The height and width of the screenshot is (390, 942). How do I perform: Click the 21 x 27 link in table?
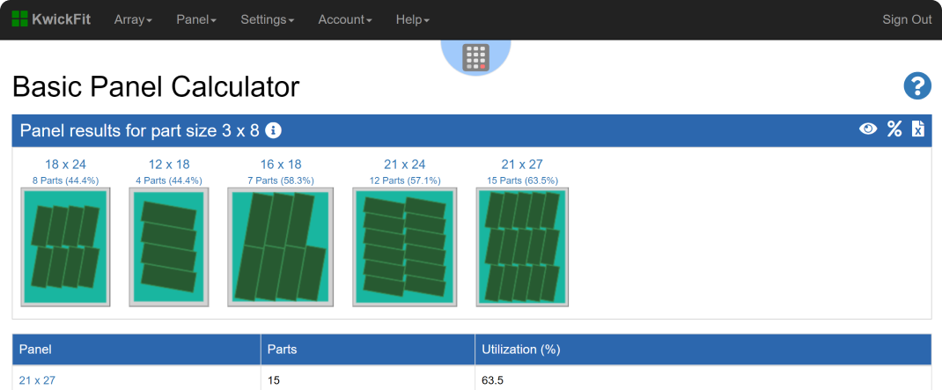(x=37, y=380)
